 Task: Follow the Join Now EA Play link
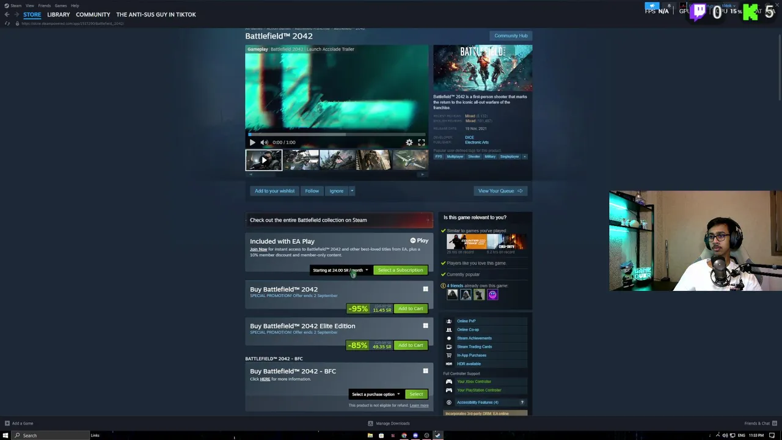coord(258,249)
